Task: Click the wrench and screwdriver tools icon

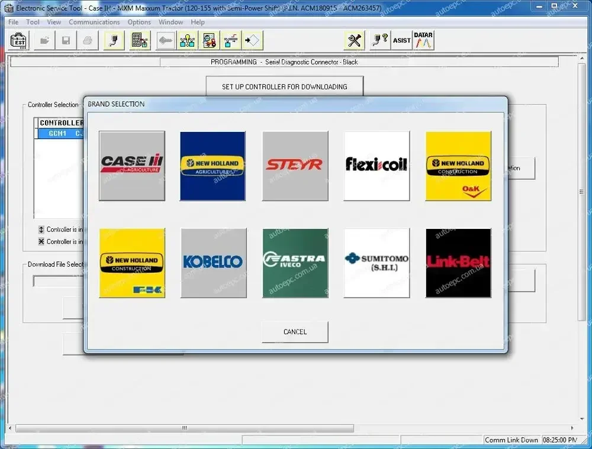Action: (355, 41)
